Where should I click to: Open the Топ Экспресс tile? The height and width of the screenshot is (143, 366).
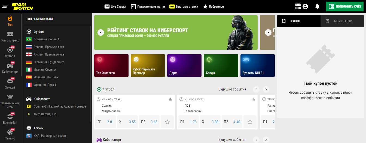(x=111, y=66)
